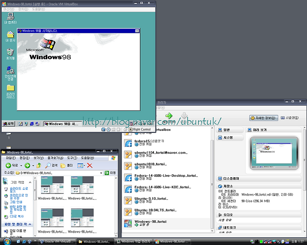
Task: Click the optical drive icon in the VirtualBox VM status bar
Action: pos(108,130)
